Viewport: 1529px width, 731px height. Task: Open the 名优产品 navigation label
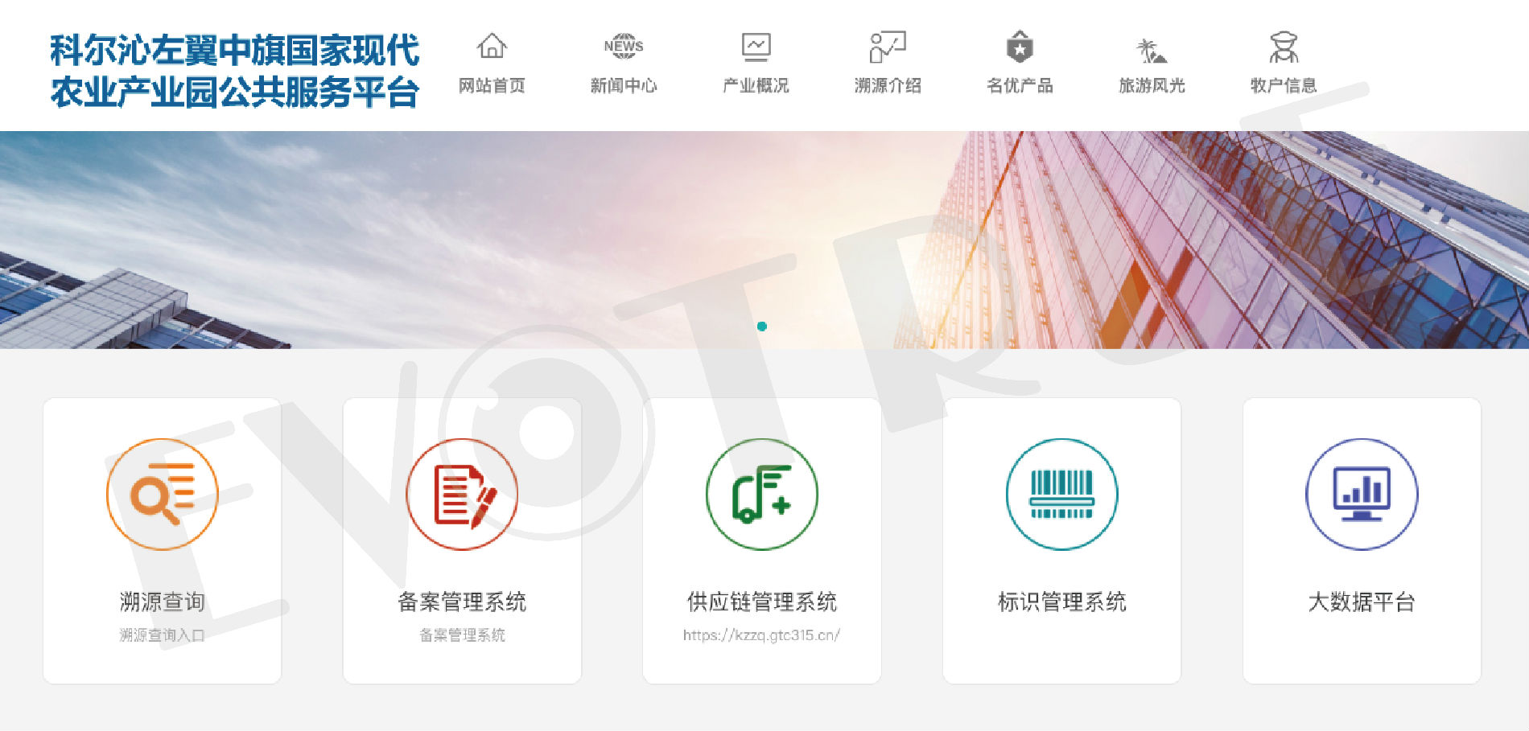click(x=1020, y=85)
